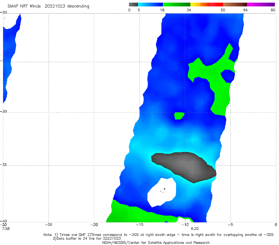The width and height of the screenshot is (279, 245).
Task: Click the white no-data hole with island dots
Action: coord(162,192)
